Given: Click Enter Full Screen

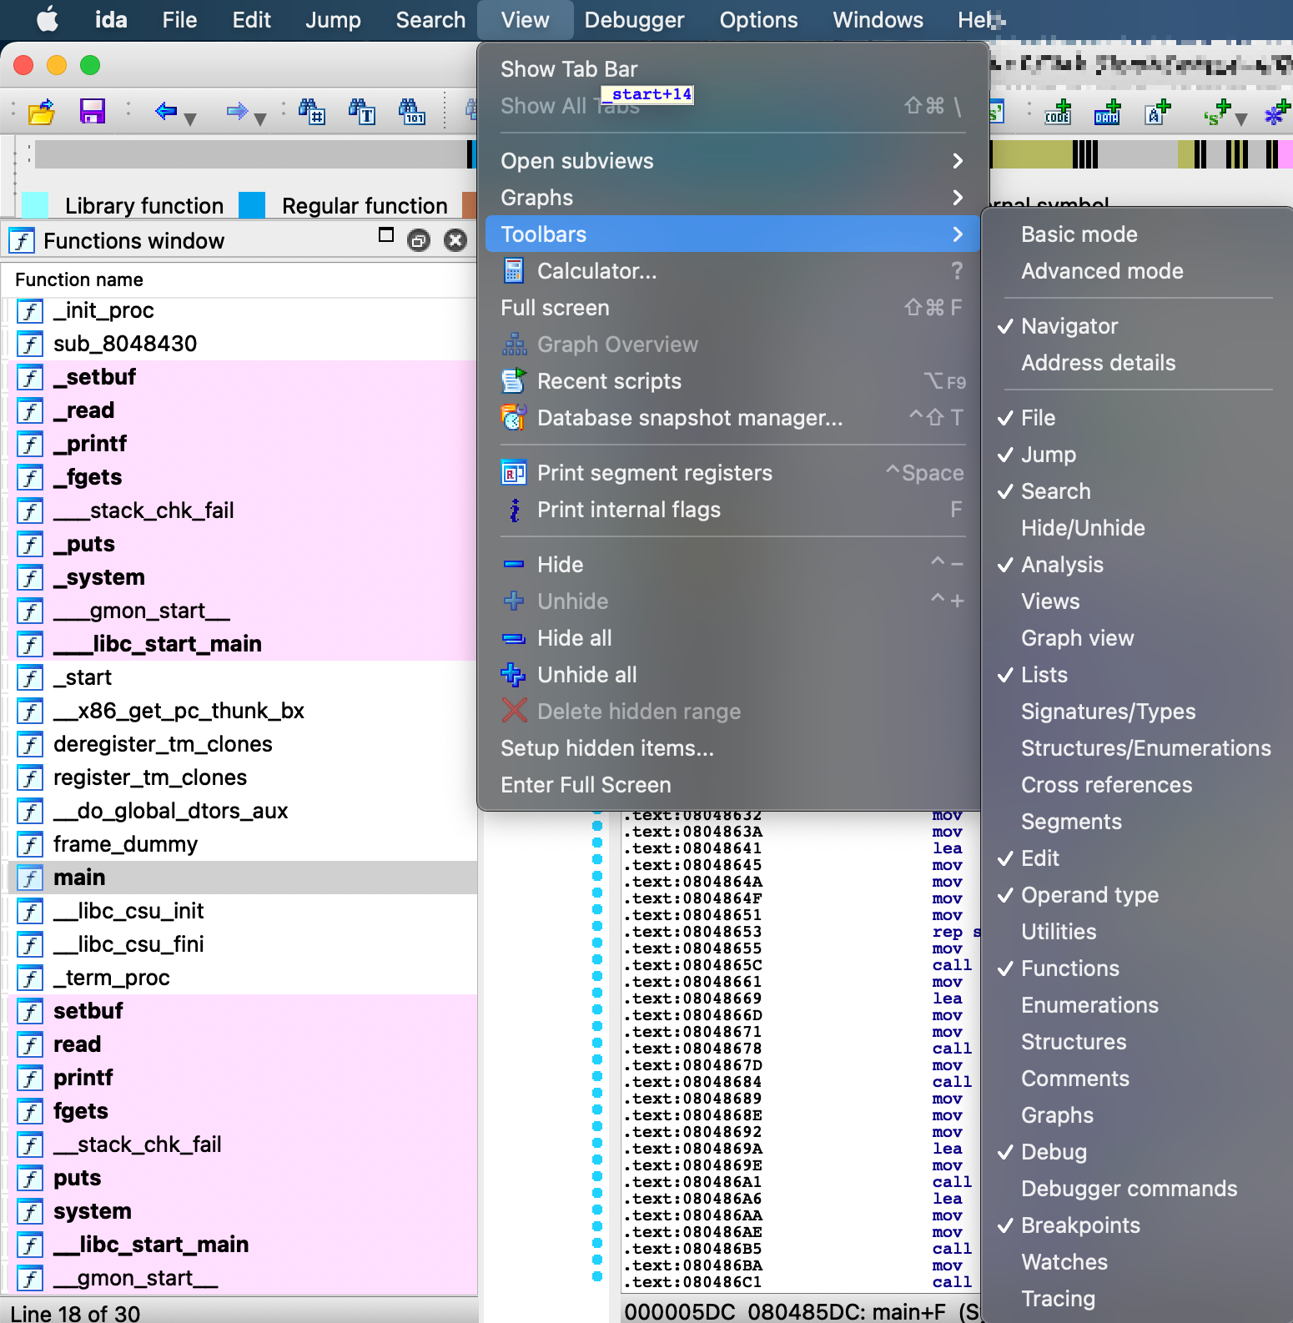Looking at the screenshot, I should click(x=732, y=785).
